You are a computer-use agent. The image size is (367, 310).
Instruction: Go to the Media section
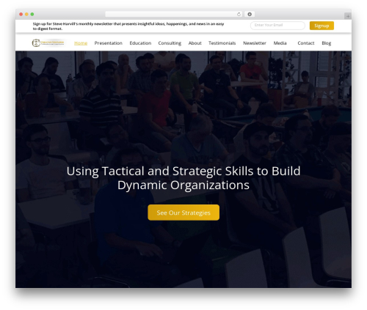click(280, 43)
